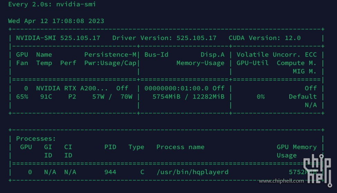This screenshot has height=193, width=337.
Task: Click the 'CUDA Version: 12.0' text
Action: point(264,38)
